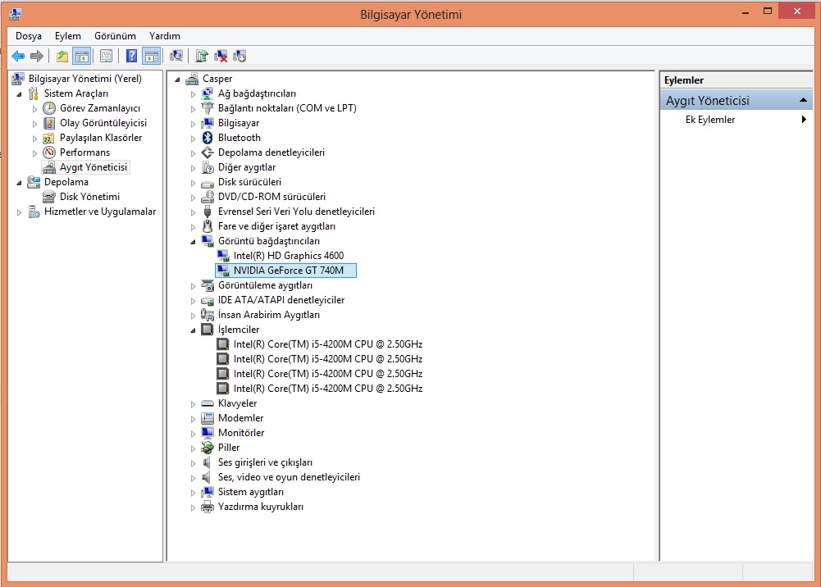Open the Eylem menu
This screenshot has height=587, width=821.
[x=68, y=36]
